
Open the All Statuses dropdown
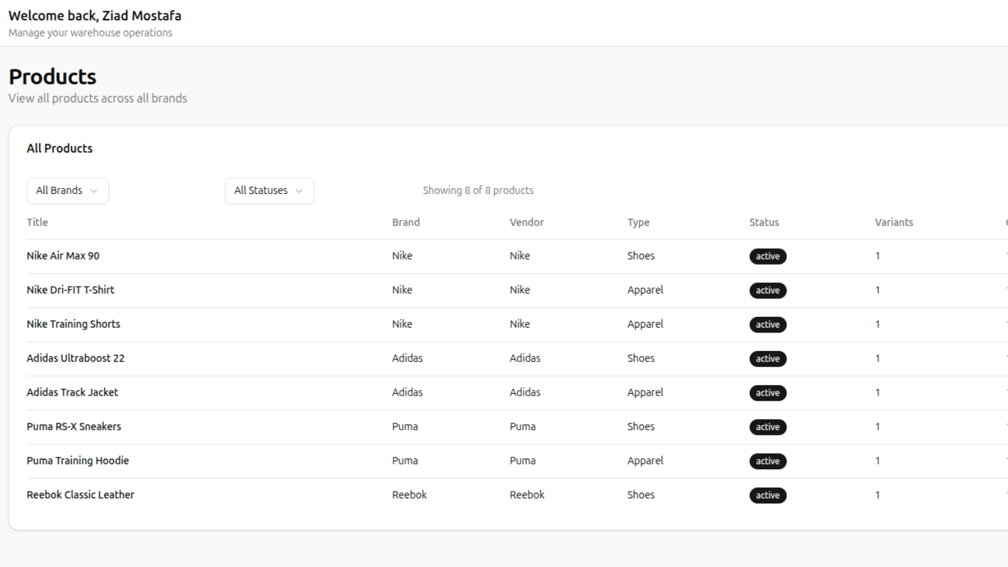click(269, 190)
